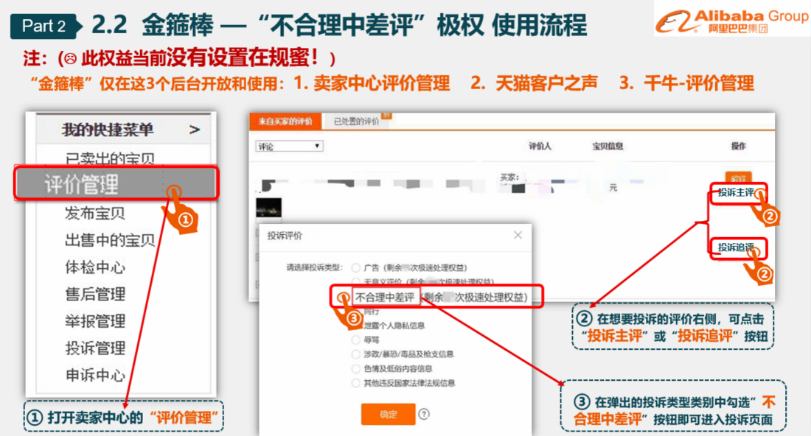Click the 同行 option label

tap(372, 312)
